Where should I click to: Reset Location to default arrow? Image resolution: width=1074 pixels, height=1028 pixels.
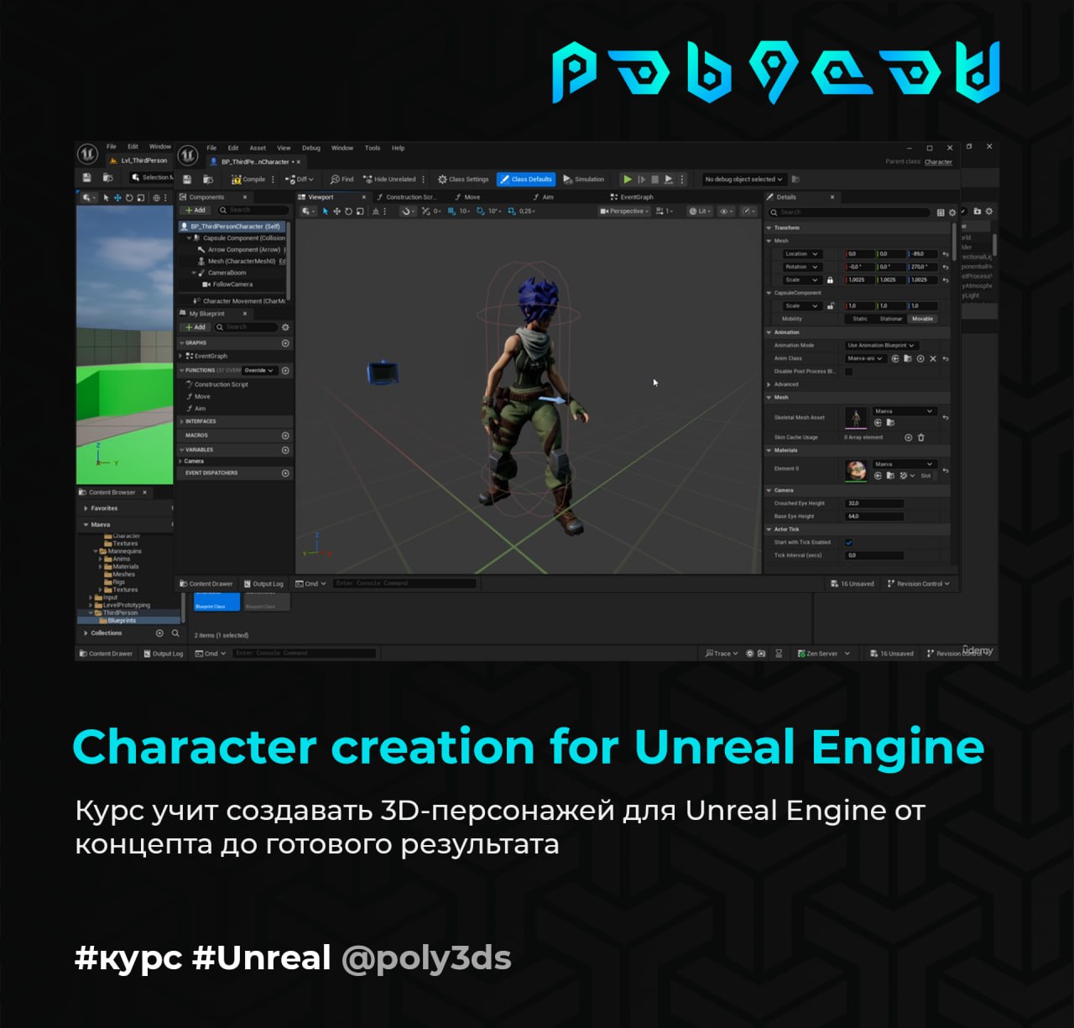[x=946, y=254]
